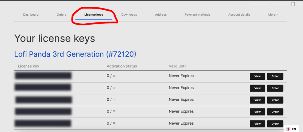The width and height of the screenshot is (303, 132).
Task: Navigate to Payment methods tab
Action: [x=197, y=15]
